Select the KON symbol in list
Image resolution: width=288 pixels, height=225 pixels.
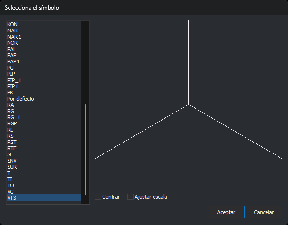44,24
